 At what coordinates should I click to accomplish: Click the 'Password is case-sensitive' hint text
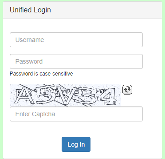[x=41, y=73]
